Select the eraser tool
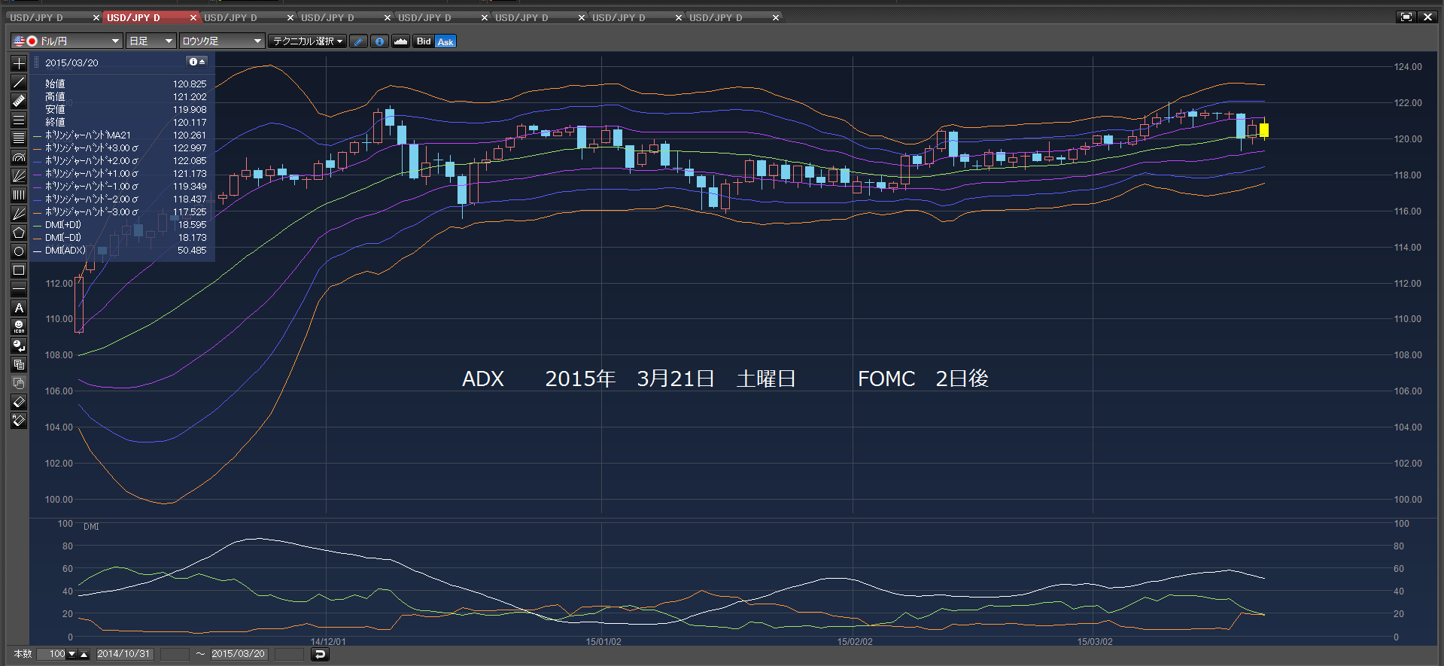The image size is (1444, 666). [19, 402]
